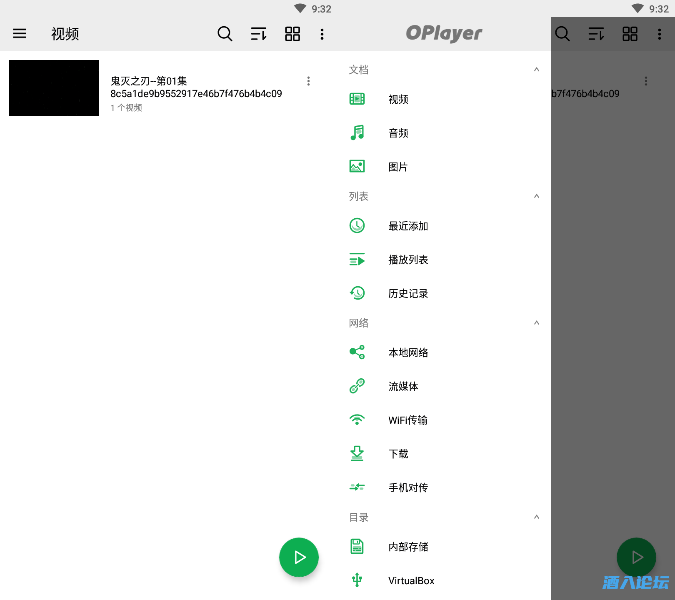Viewport: 675px width, 600px height.
Task: Open the 流媒体 streaming link icon
Action: (x=357, y=386)
